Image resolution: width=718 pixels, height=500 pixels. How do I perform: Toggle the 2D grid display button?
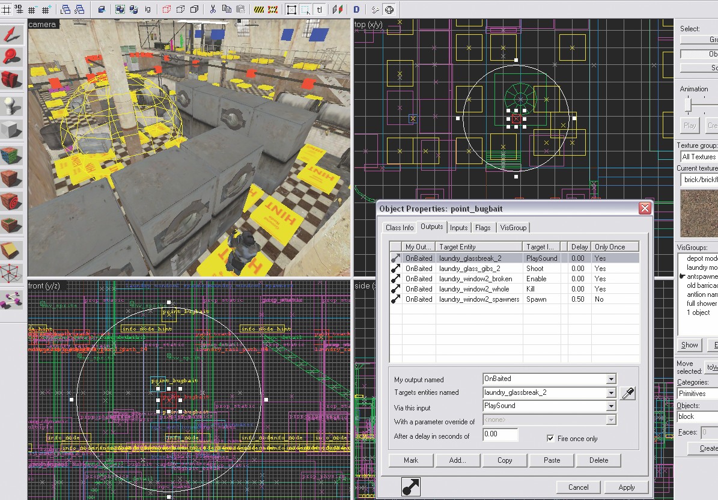click(6, 10)
